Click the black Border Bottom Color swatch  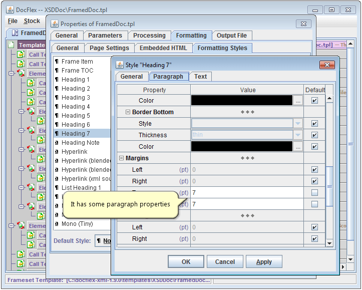point(242,147)
